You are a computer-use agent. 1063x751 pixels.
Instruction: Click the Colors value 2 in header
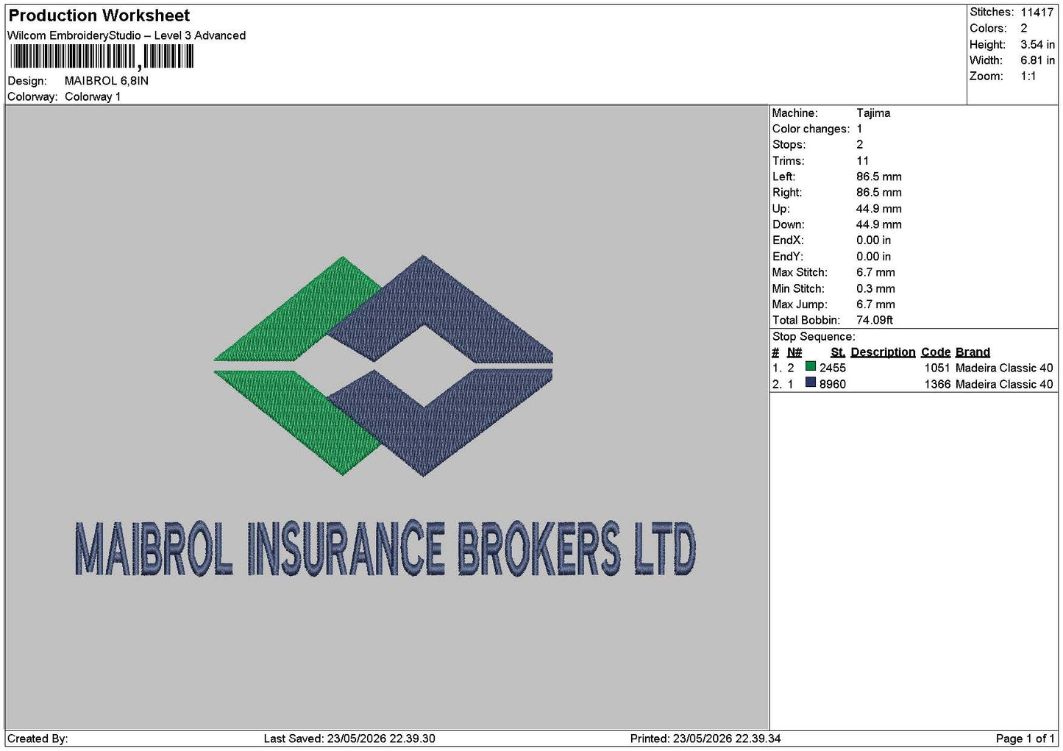[1023, 28]
